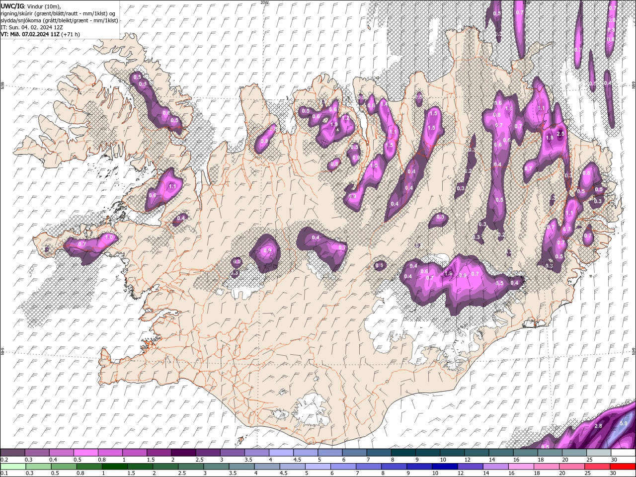The width and height of the screenshot is (636, 477).
Task: Click the 1.0 value on Snæfellsnes peninsula
Action: (109, 238)
